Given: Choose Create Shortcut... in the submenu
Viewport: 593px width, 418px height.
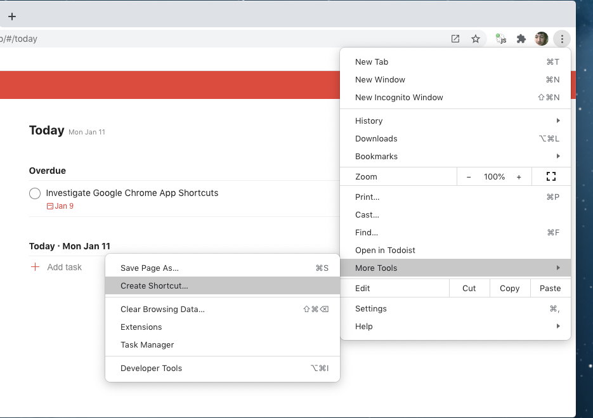Looking at the screenshot, I should pyautogui.click(x=223, y=285).
